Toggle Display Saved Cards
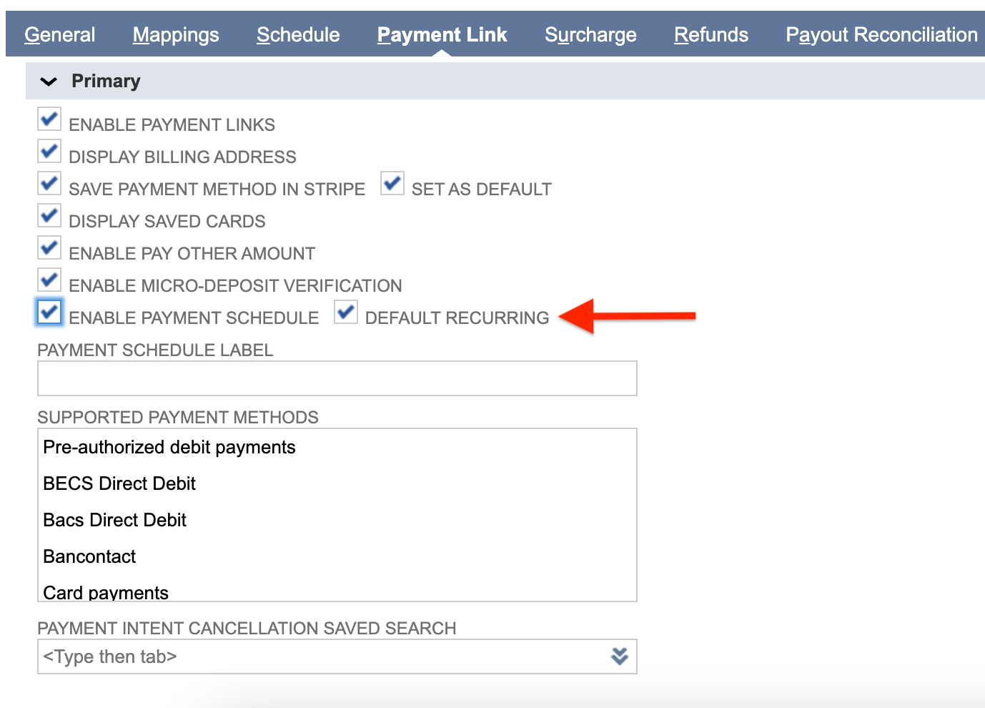Viewport: 985px width, 708px height. pyautogui.click(x=49, y=215)
